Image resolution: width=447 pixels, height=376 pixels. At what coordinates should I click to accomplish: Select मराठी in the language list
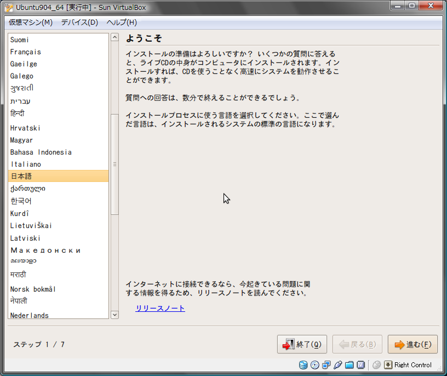59,275
